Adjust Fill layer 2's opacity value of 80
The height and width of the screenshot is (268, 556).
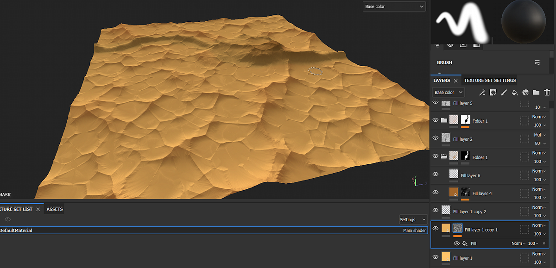coord(537,143)
